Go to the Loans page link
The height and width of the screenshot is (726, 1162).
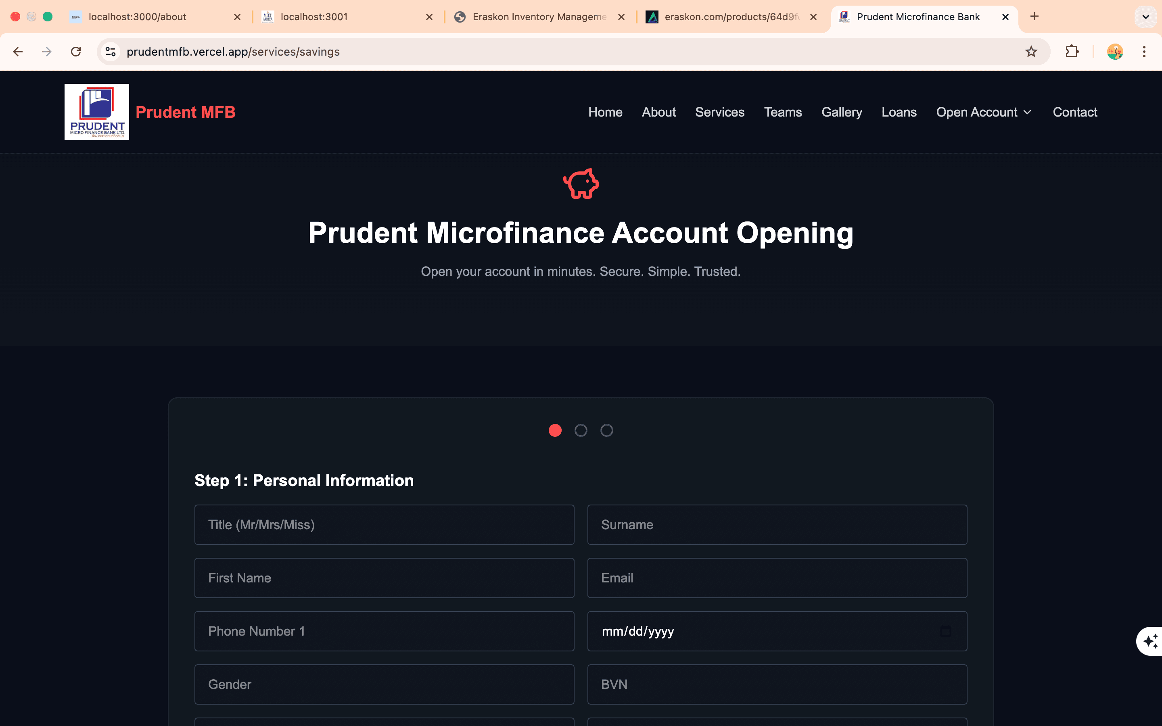point(899,113)
